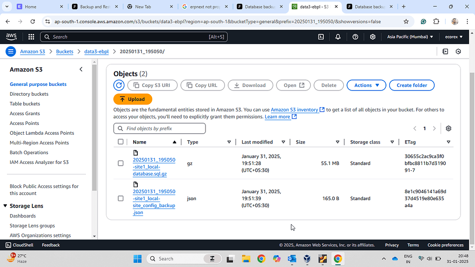Sort by the Type column

229,142
